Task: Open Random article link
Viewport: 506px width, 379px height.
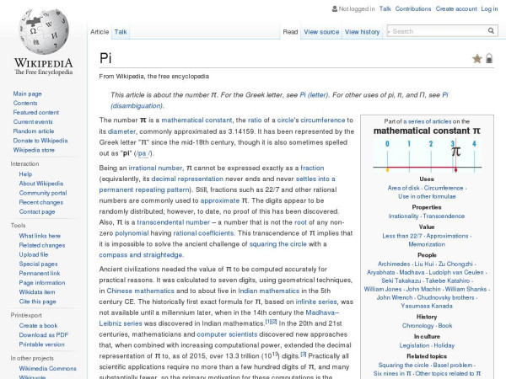Action: (x=34, y=131)
